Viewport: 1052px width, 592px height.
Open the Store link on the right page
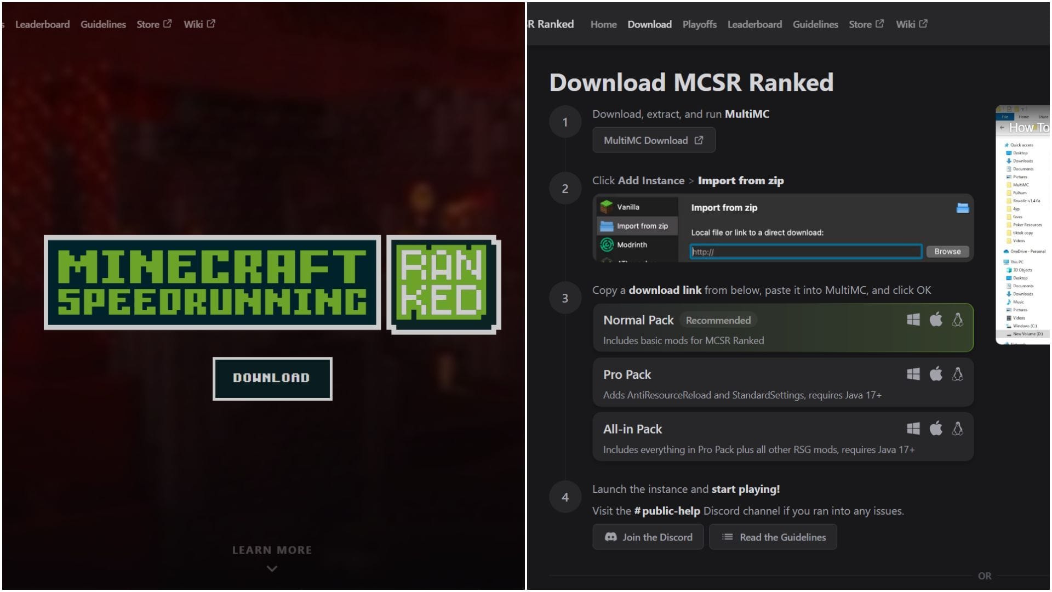click(x=866, y=24)
